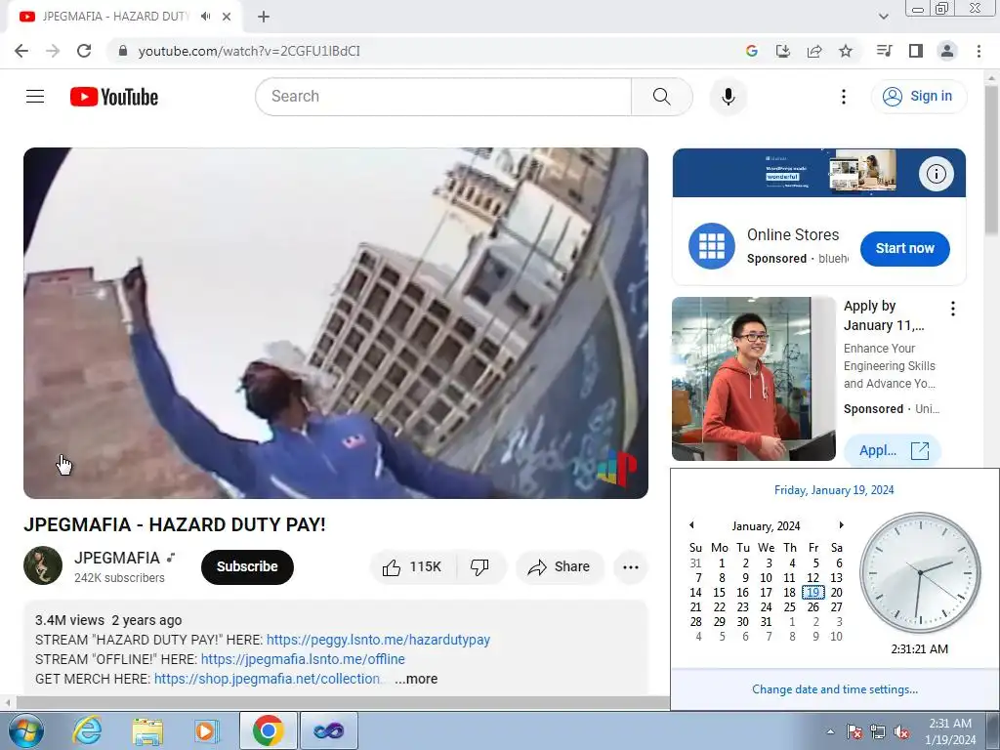Open network icon in system tray
1000x750 pixels.
pyautogui.click(x=878, y=731)
